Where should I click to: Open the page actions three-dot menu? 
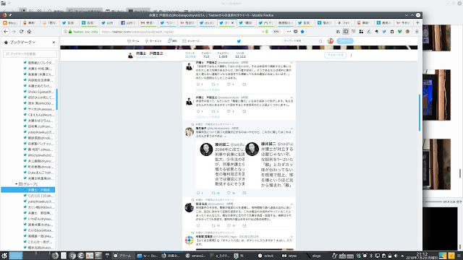[289, 32]
